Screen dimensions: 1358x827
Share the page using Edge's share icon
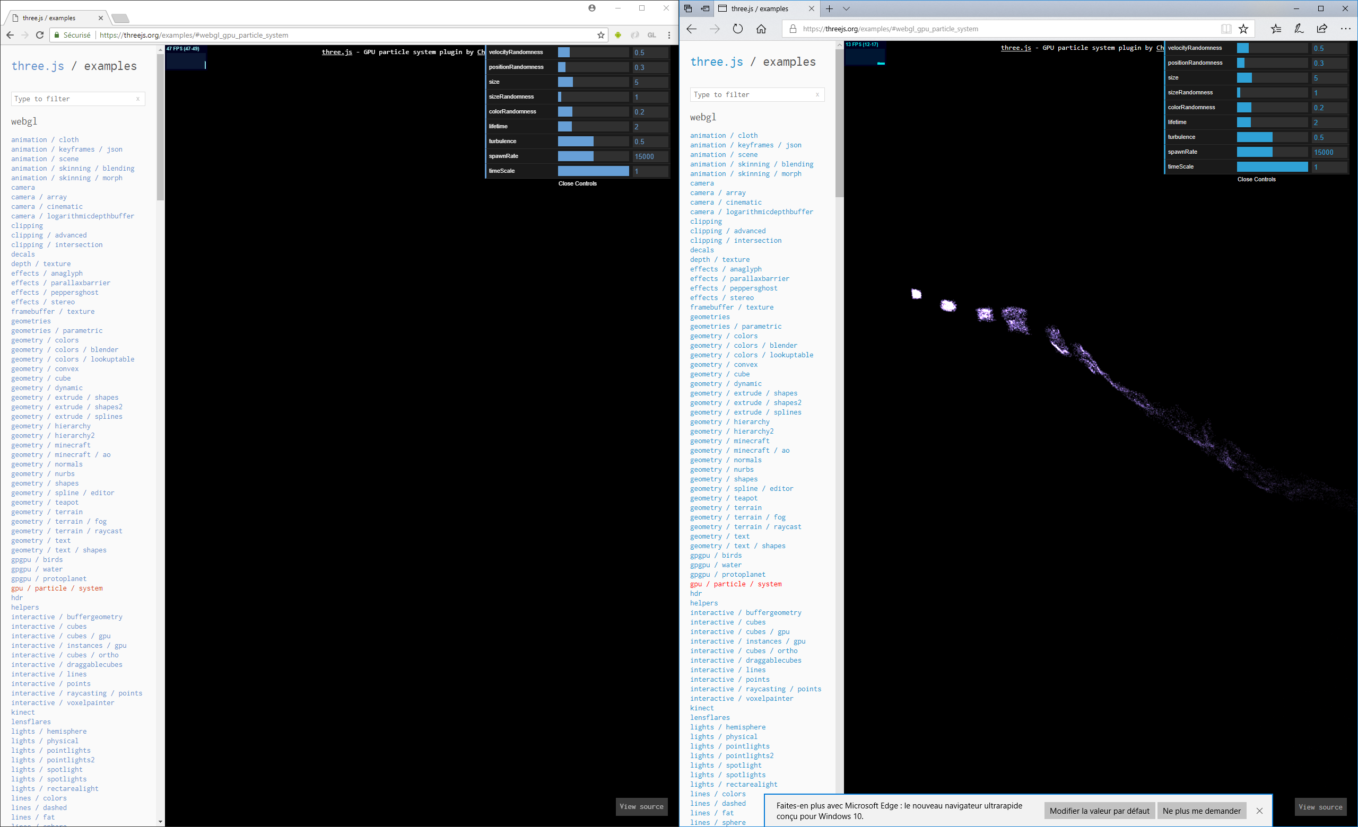click(1321, 29)
